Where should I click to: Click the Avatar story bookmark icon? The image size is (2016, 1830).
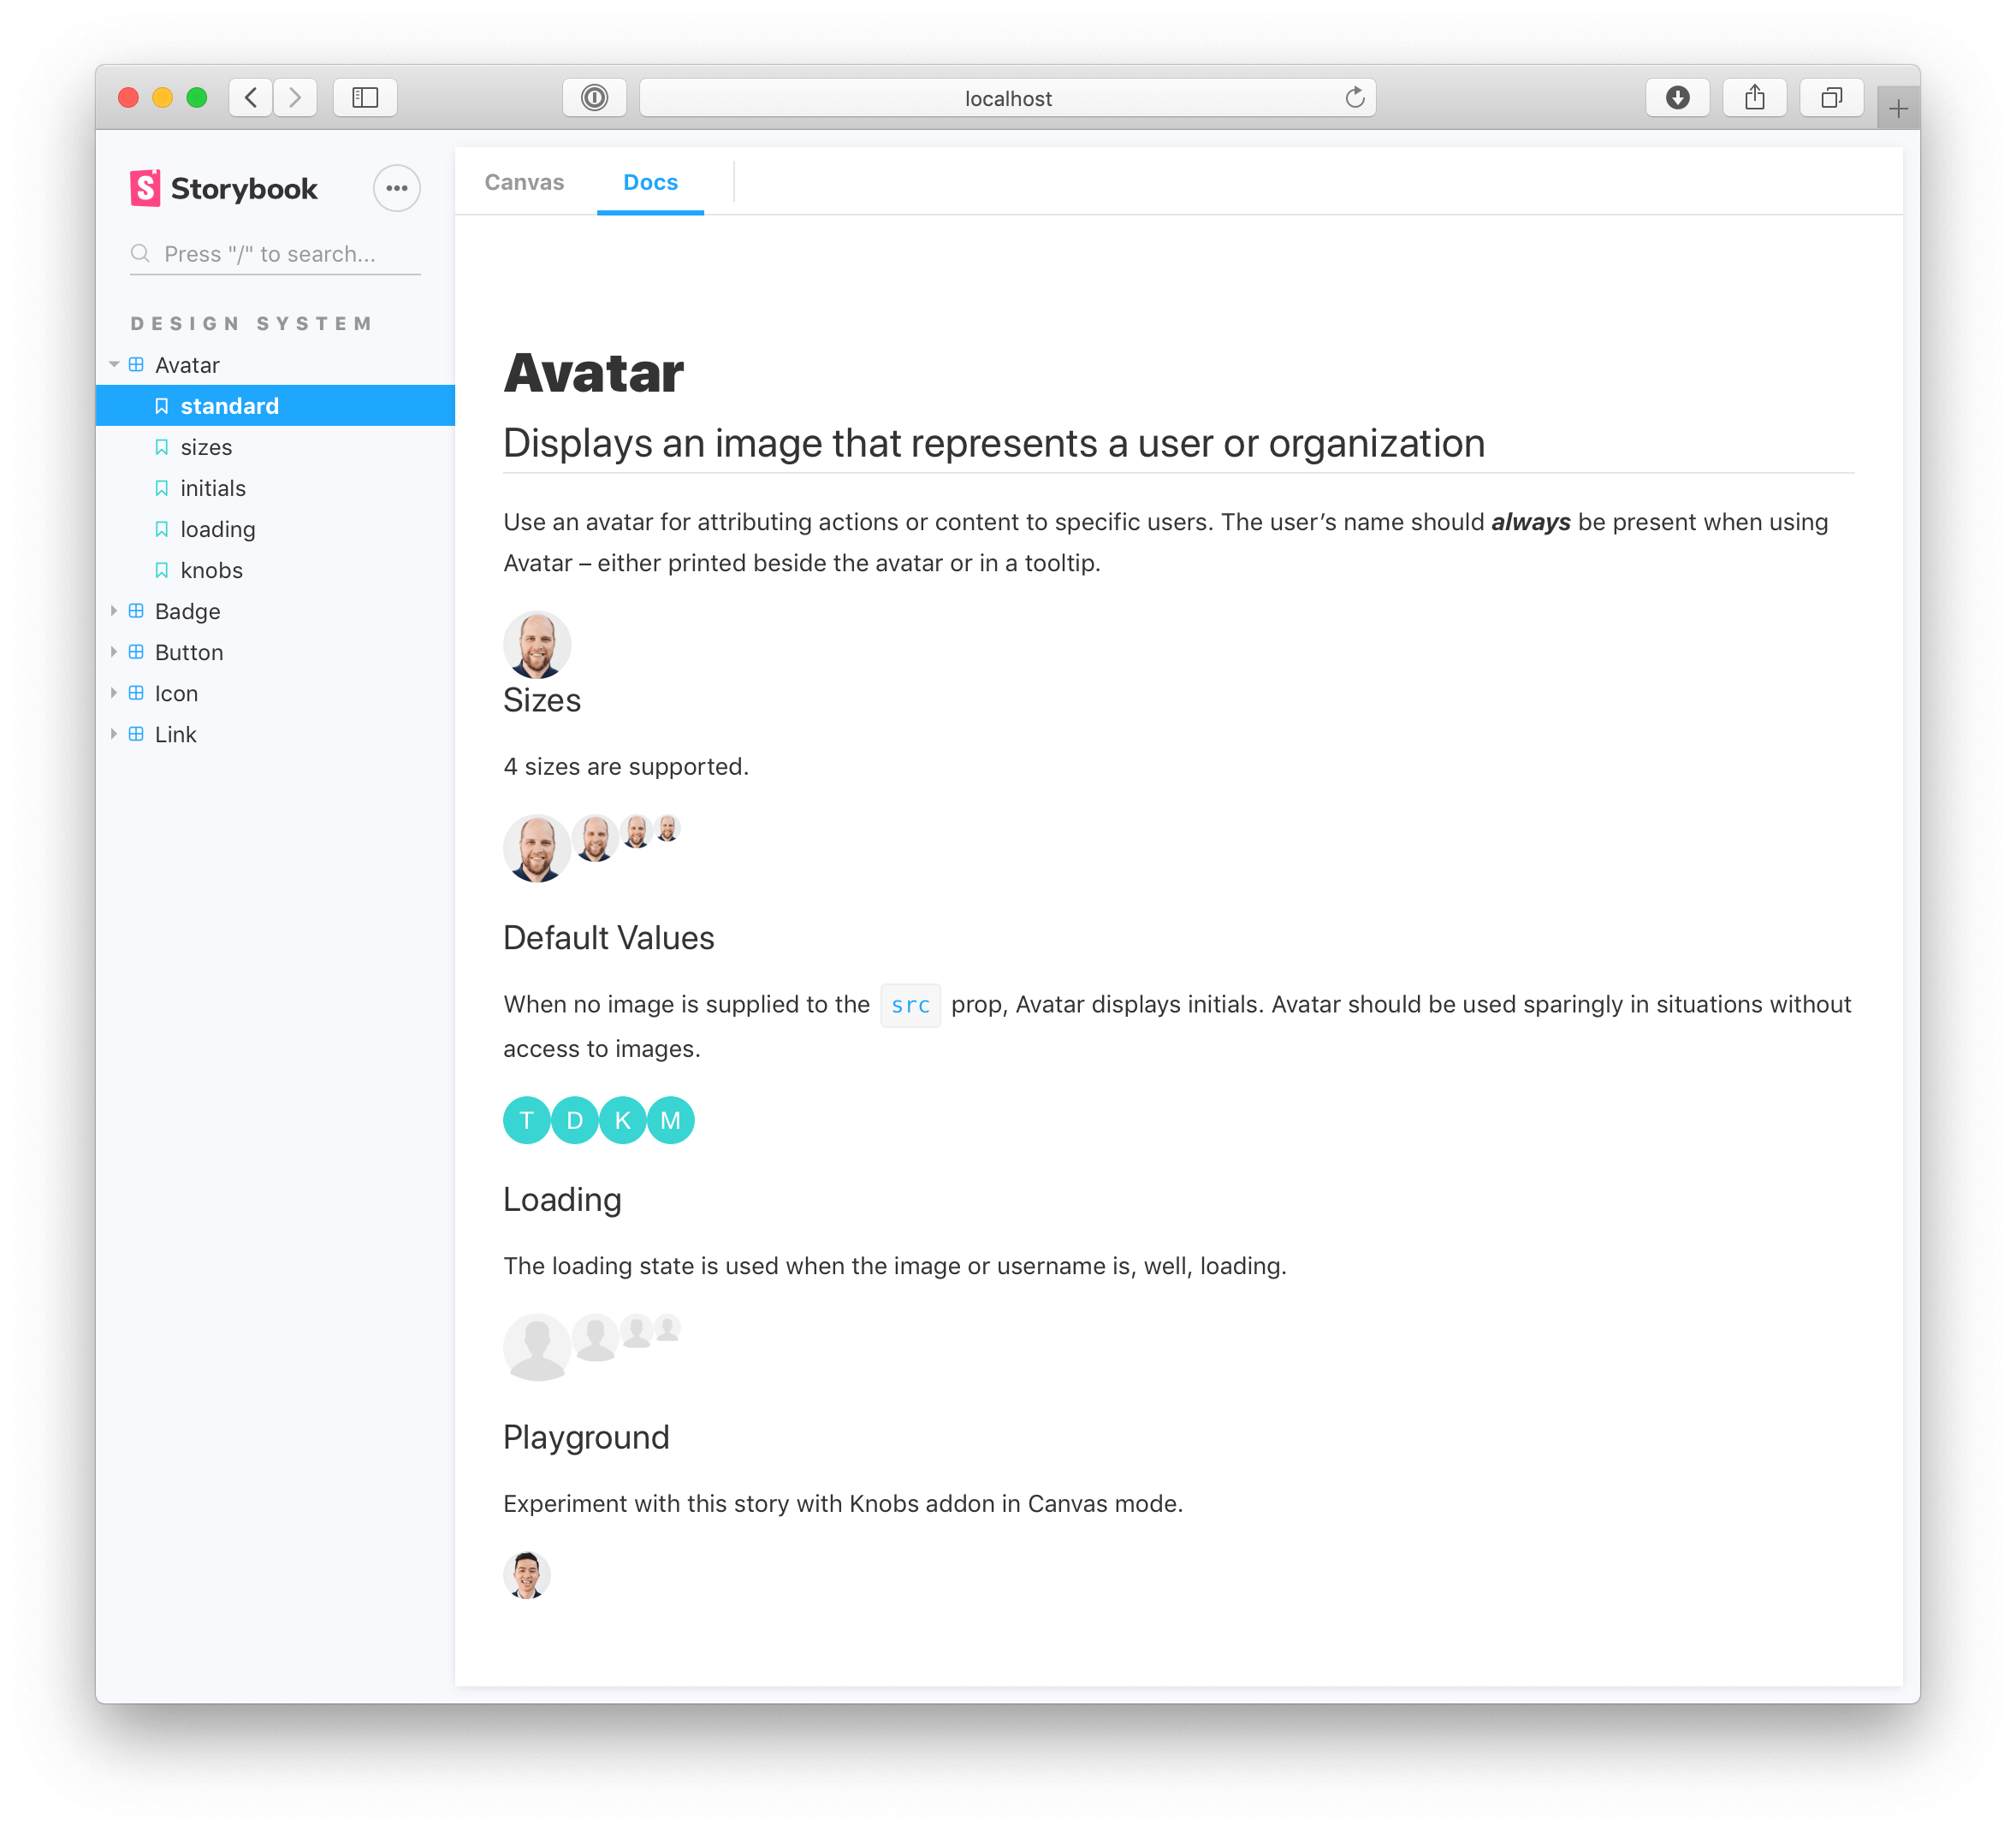162,404
